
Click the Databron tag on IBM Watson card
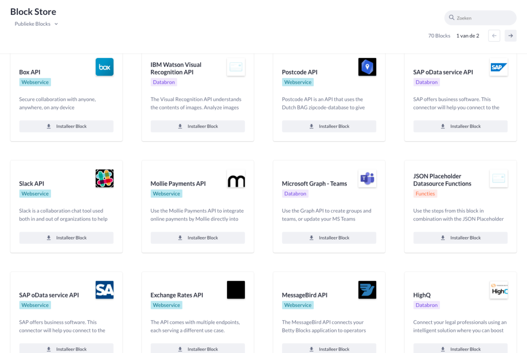click(x=164, y=82)
